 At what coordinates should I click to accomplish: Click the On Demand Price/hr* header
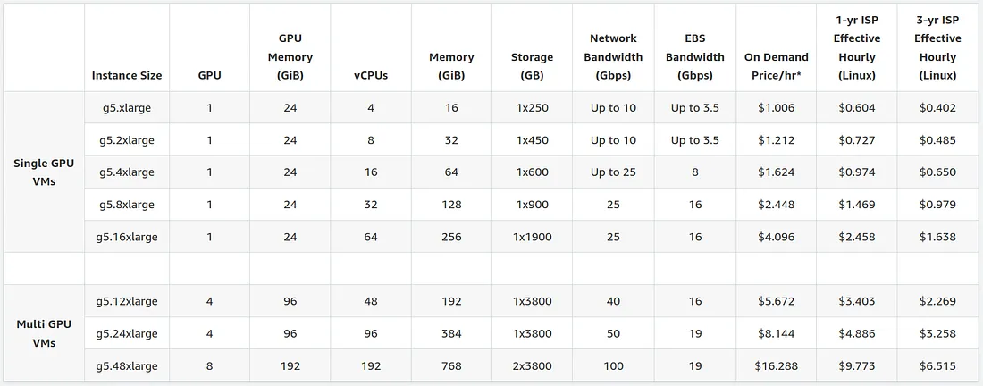(776, 66)
